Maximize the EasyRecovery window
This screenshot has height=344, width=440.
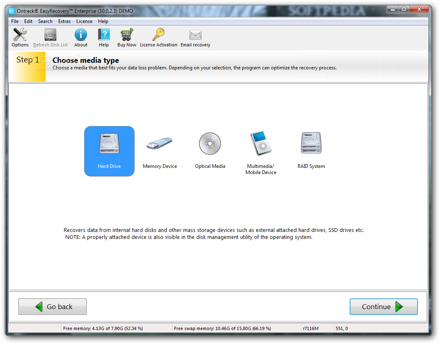pyautogui.click(x=404, y=9)
